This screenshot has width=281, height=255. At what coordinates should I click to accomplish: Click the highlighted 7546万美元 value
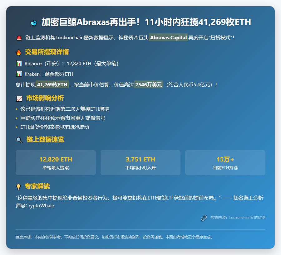149,84
